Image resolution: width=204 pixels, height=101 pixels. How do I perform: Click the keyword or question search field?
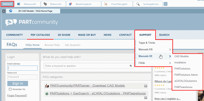pyautogui.click(x=88, y=66)
